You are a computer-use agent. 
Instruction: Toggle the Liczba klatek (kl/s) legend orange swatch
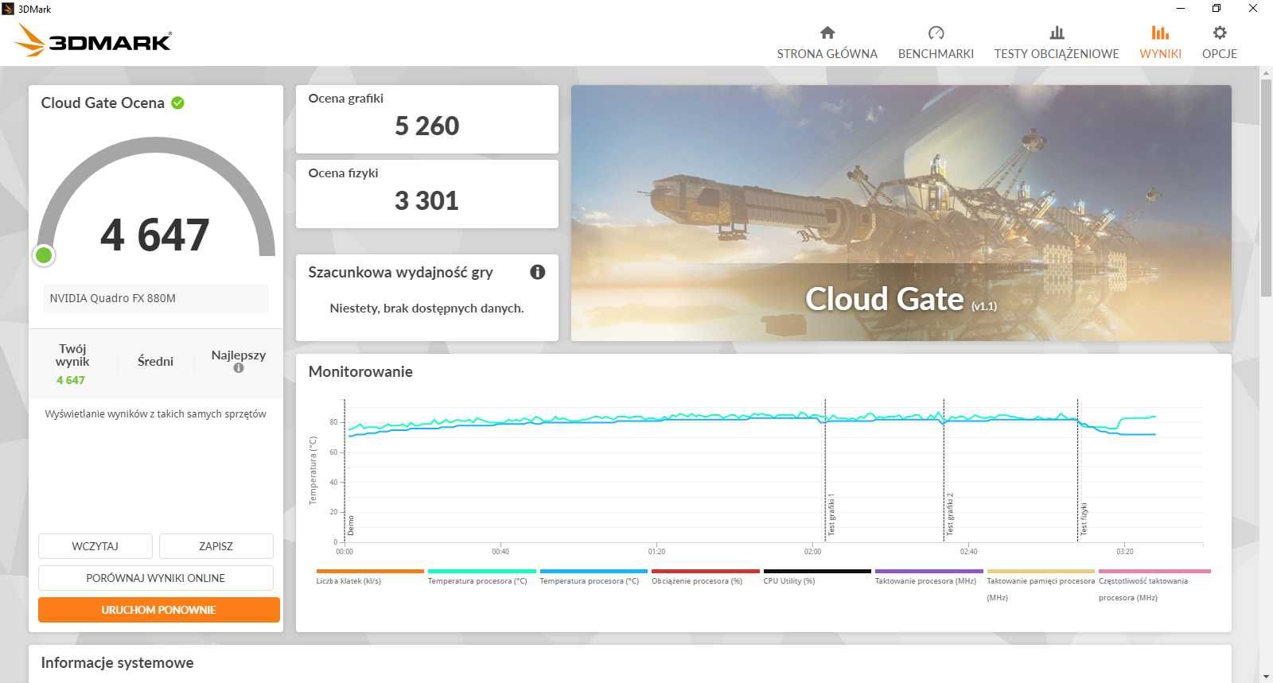[370, 571]
